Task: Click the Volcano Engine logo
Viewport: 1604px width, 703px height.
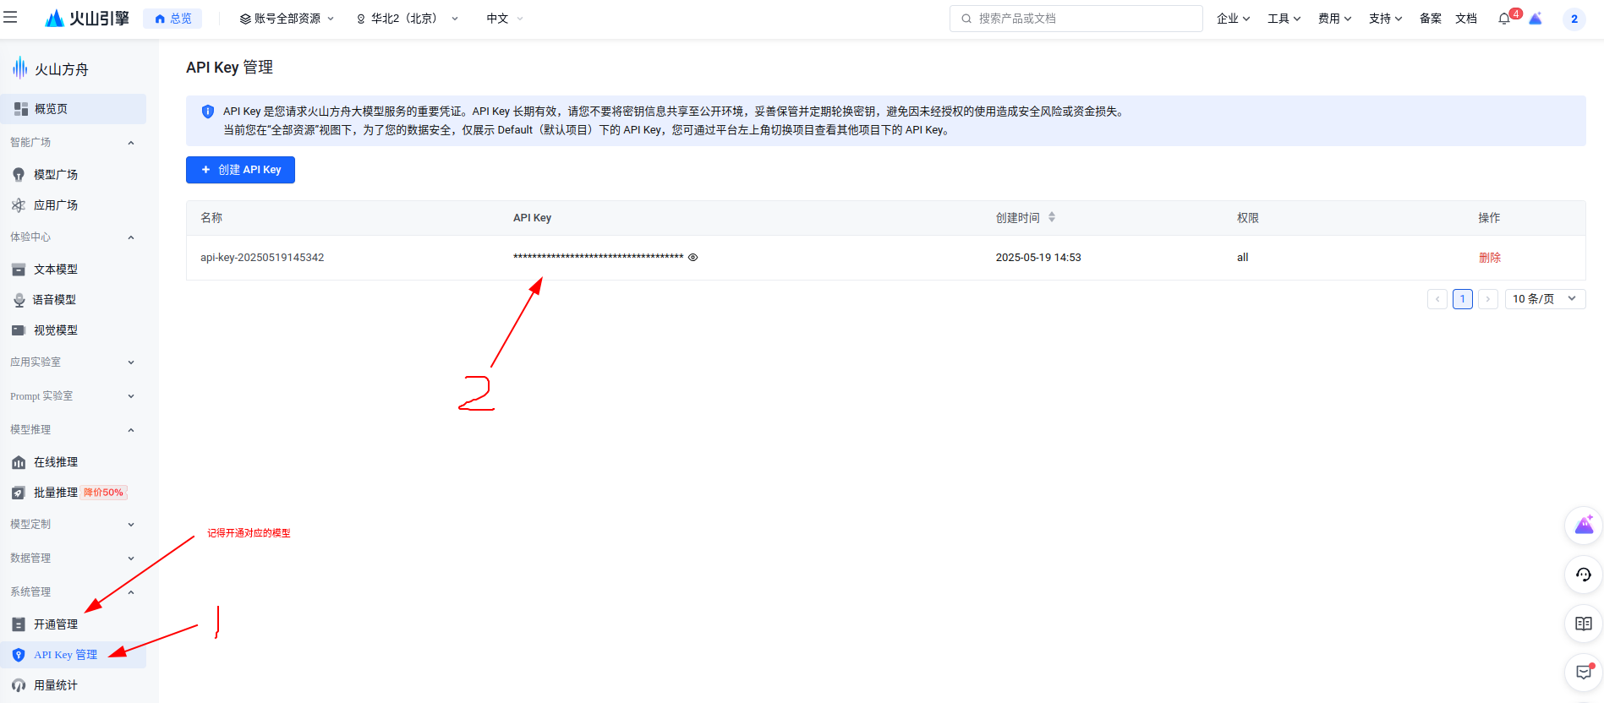Action: tap(87, 18)
